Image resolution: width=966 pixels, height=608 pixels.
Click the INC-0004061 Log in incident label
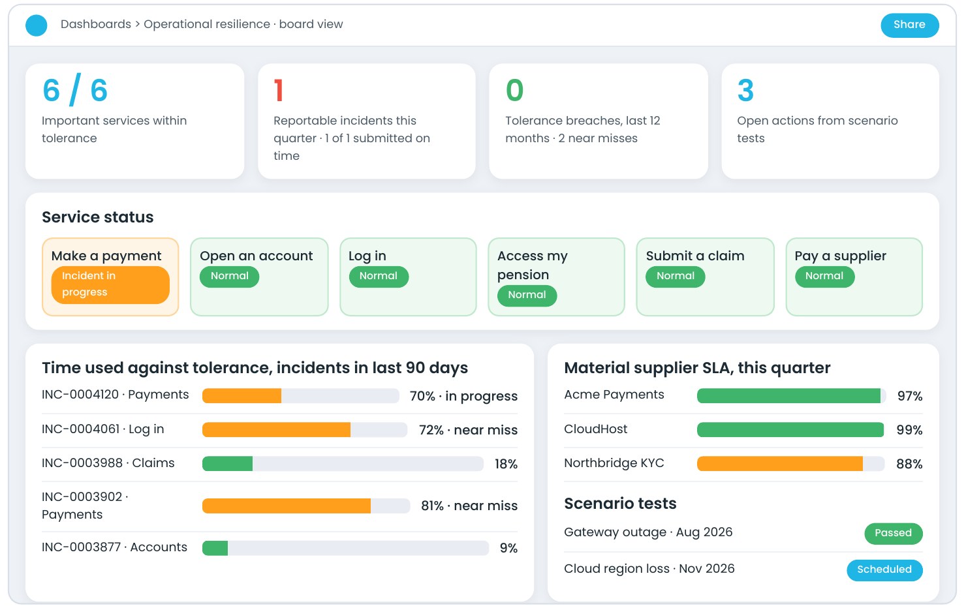pos(102,429)
